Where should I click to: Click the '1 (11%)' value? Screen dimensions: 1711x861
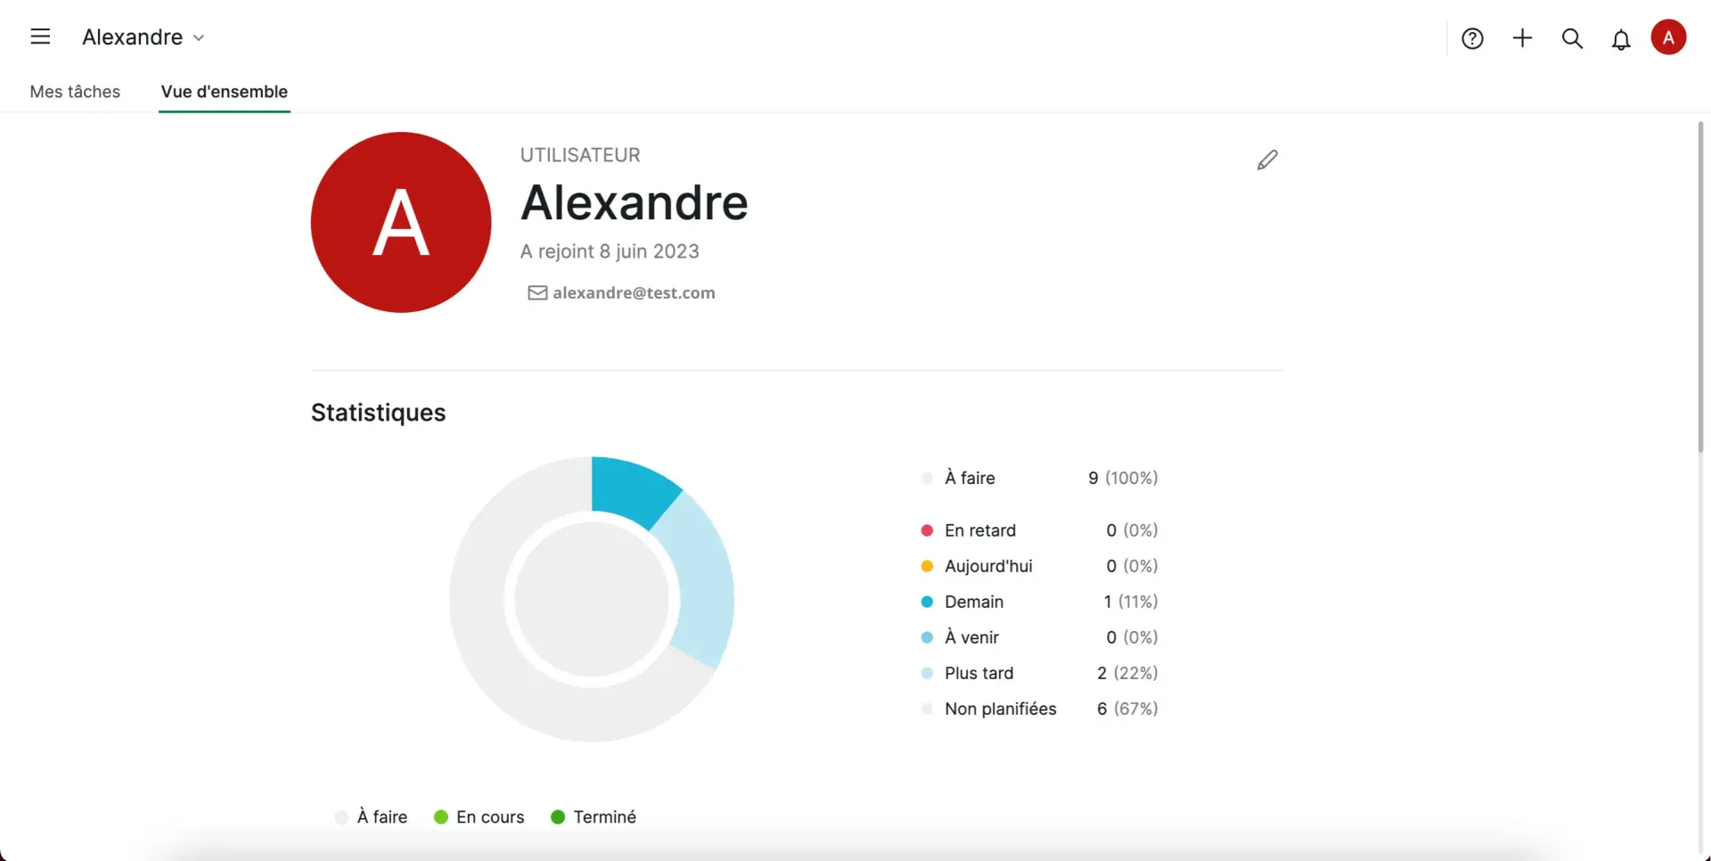click(x=1130, y=602)
